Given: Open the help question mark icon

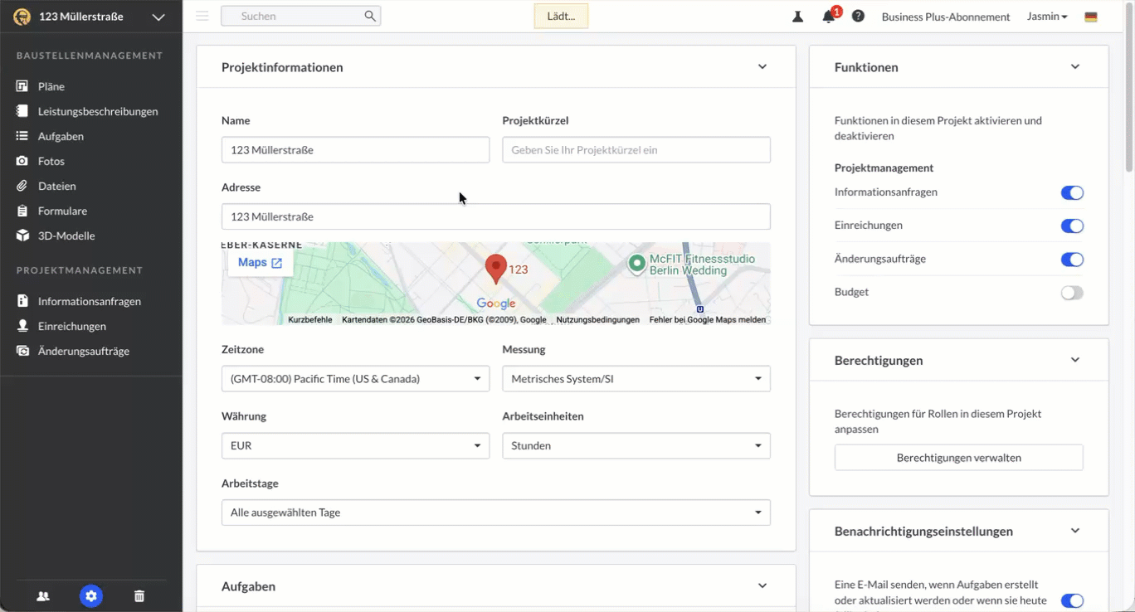Looking at the screenshot, I should pos(858,17).
